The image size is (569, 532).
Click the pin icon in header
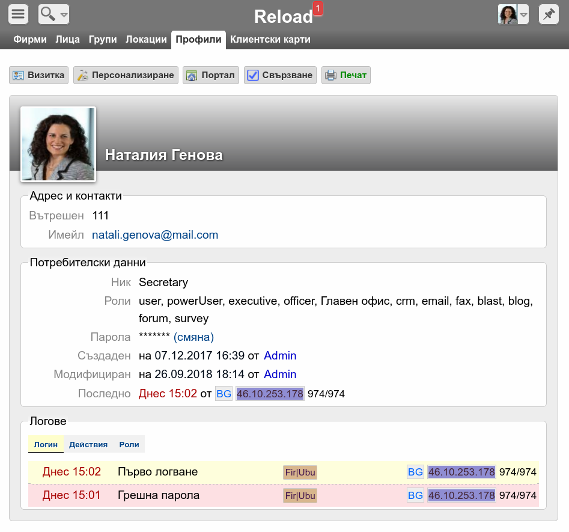548,14
